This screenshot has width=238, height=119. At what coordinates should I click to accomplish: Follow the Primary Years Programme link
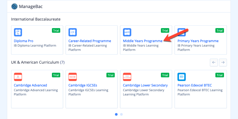[x=198, y=41]
